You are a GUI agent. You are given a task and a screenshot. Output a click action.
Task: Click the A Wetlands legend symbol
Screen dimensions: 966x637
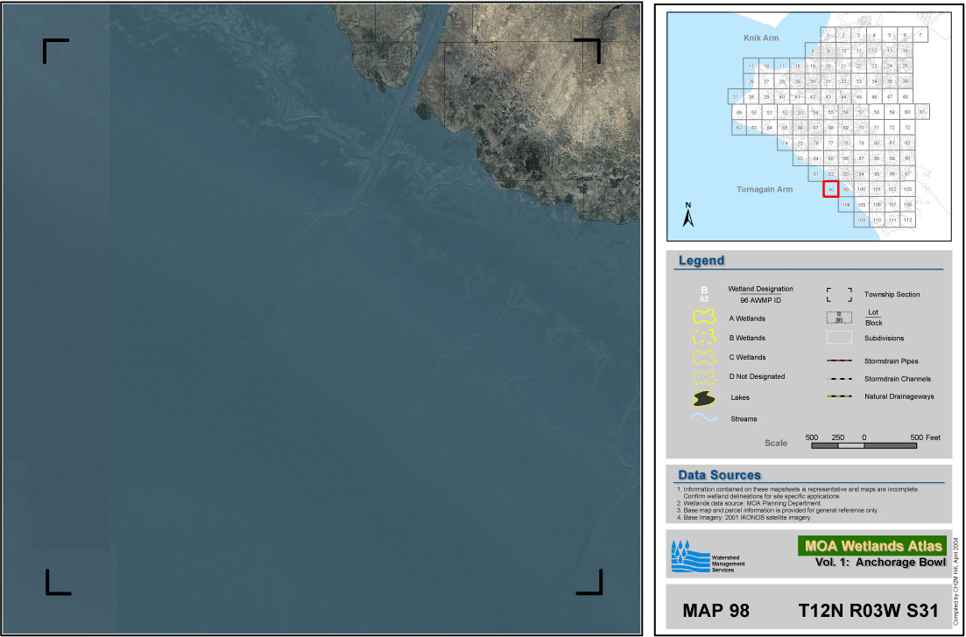click(704, 319)
